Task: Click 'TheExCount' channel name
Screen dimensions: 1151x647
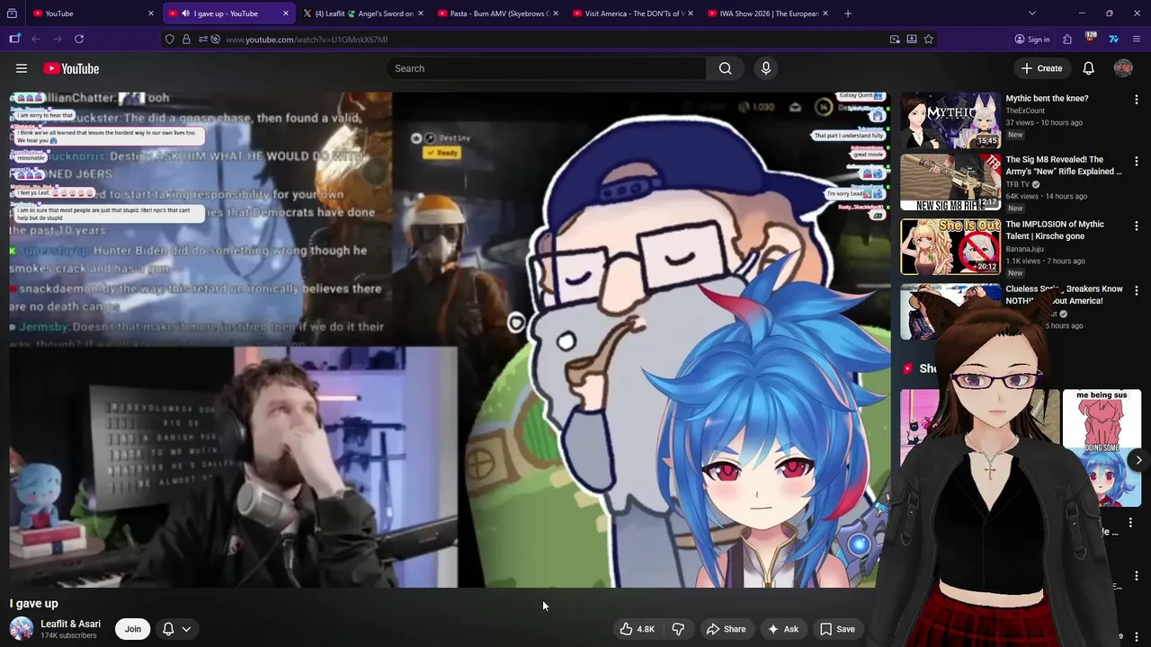Action: tap(1025, 111)
